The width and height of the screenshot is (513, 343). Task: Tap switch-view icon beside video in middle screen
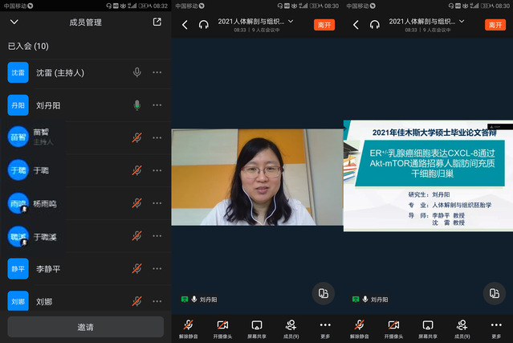pyautogui.click(x=324, y=292)
